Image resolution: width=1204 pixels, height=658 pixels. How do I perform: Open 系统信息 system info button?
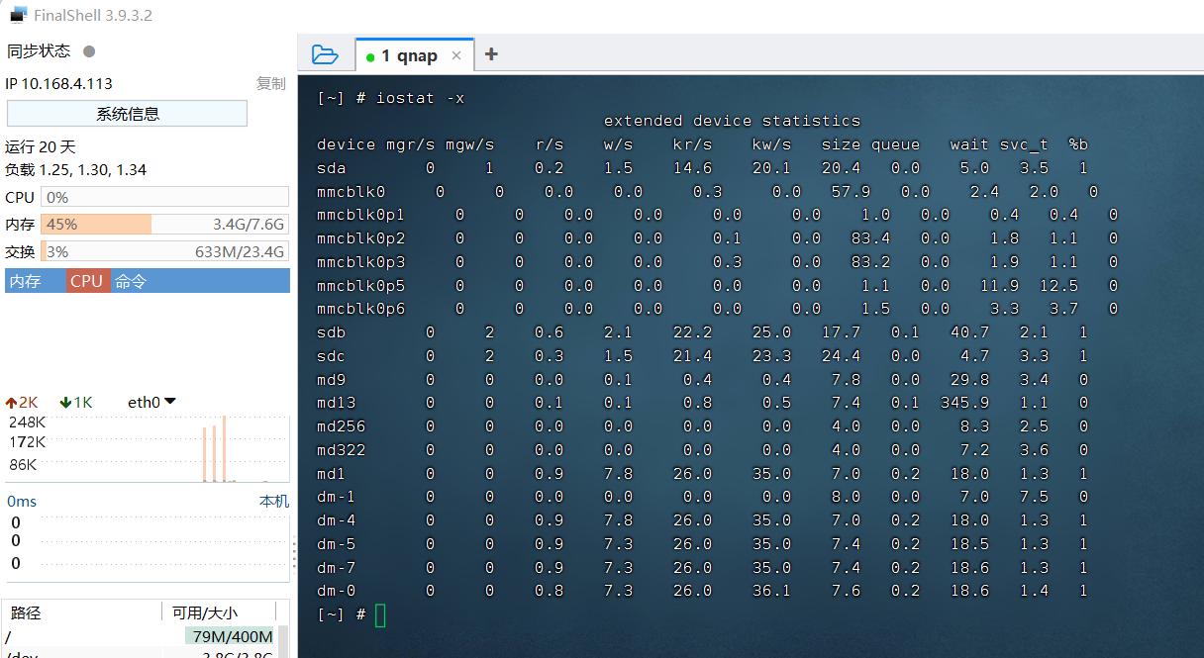127,114
